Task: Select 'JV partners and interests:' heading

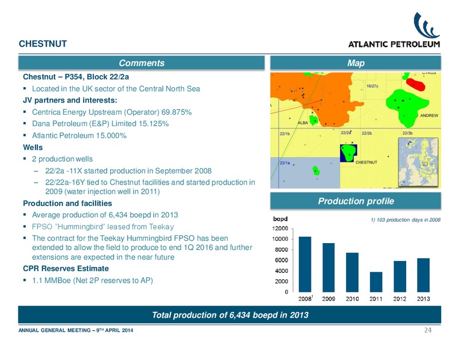Action: coord(70,100)
